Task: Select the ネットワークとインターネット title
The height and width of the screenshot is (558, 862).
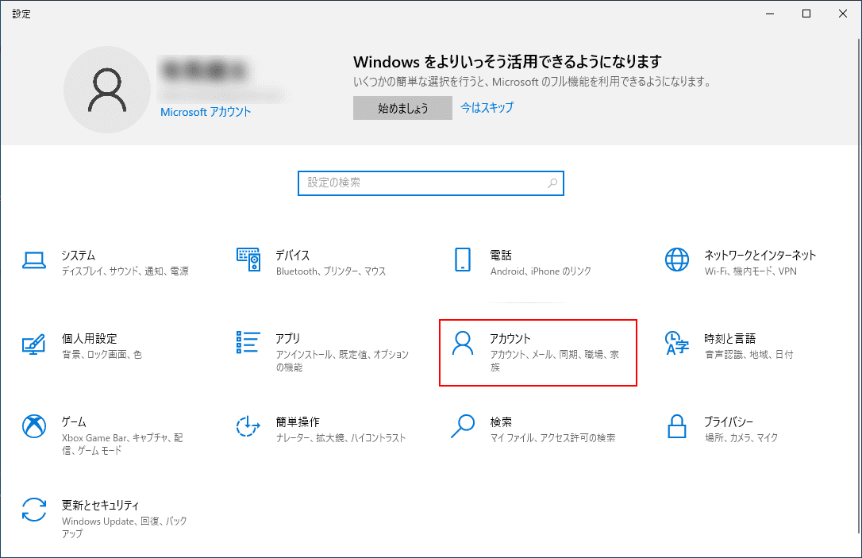Action: pos(760,255)
